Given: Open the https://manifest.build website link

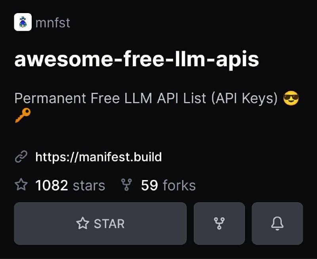Looking at the screenshot, I should [x=99, y=157].
